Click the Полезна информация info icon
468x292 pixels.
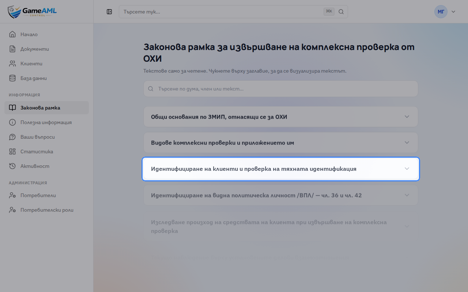(x=12, y=122)
